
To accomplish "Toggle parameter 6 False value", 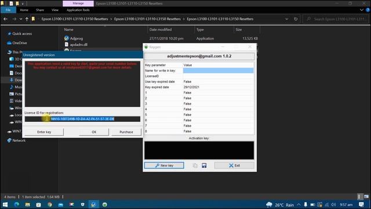I will pyautogui.click(x=218, y=120).
